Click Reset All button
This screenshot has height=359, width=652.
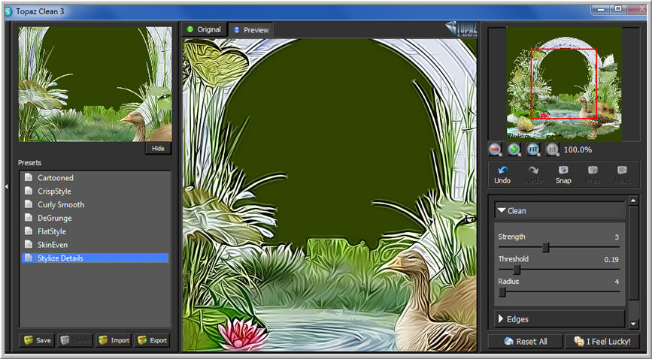525,342
